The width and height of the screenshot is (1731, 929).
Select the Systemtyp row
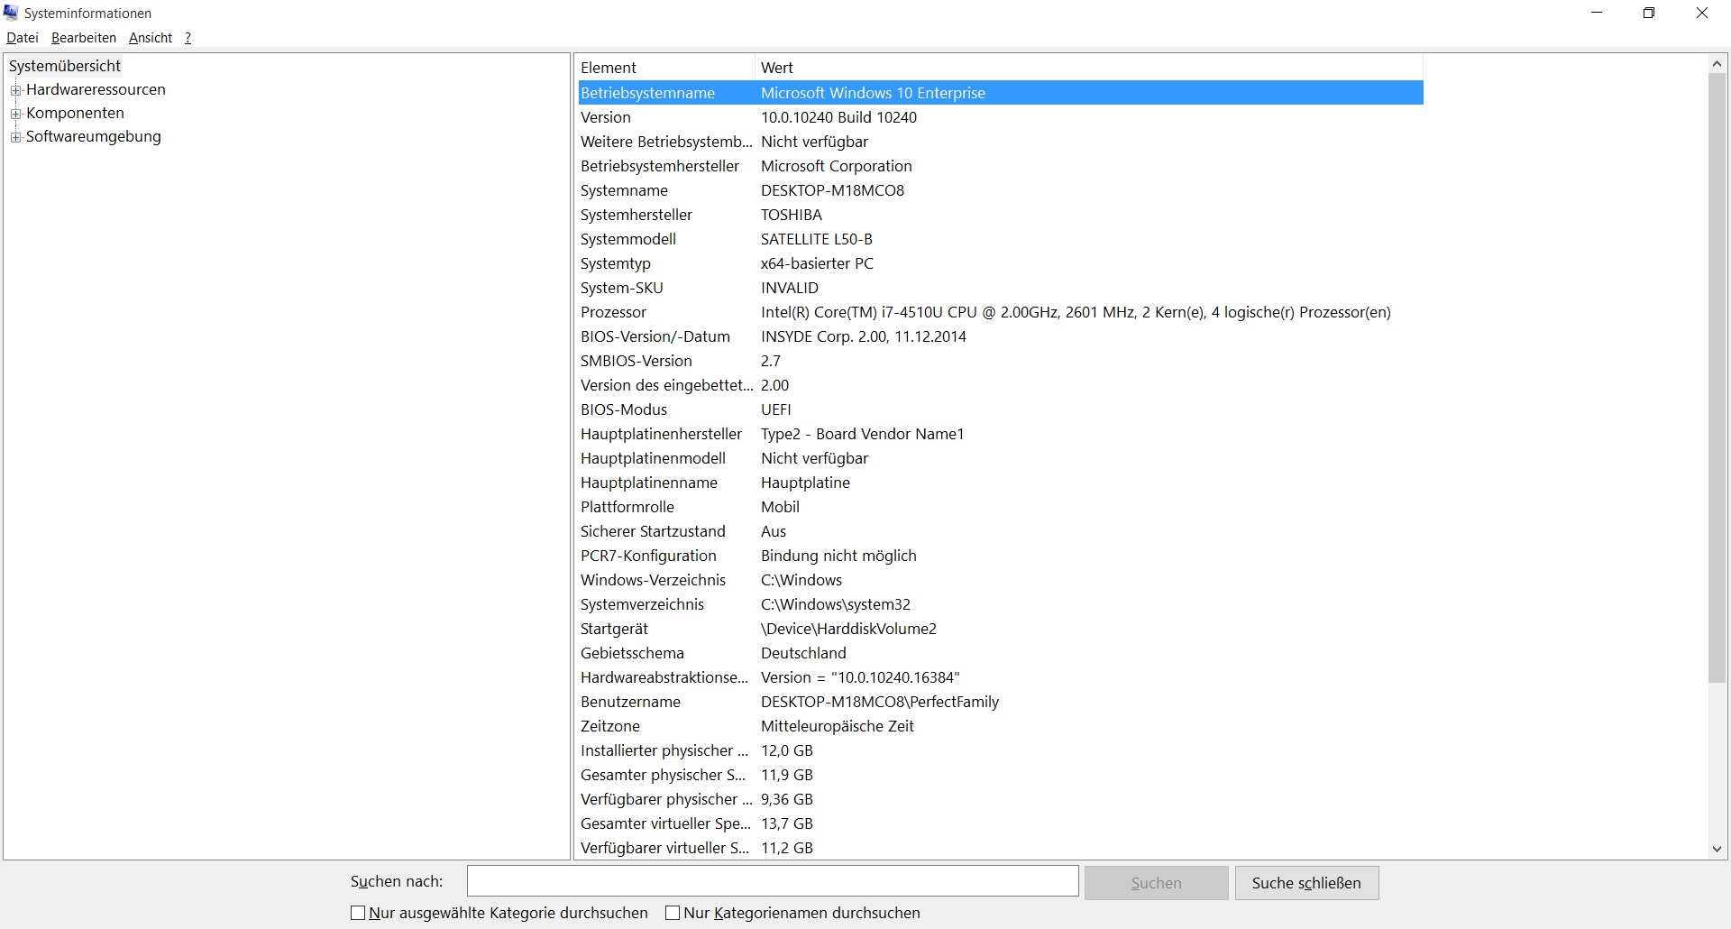point(1001,263)
